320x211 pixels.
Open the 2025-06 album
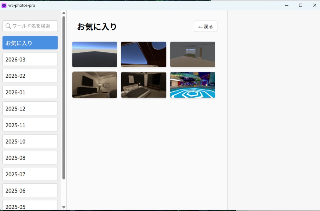tap(30, 190)
